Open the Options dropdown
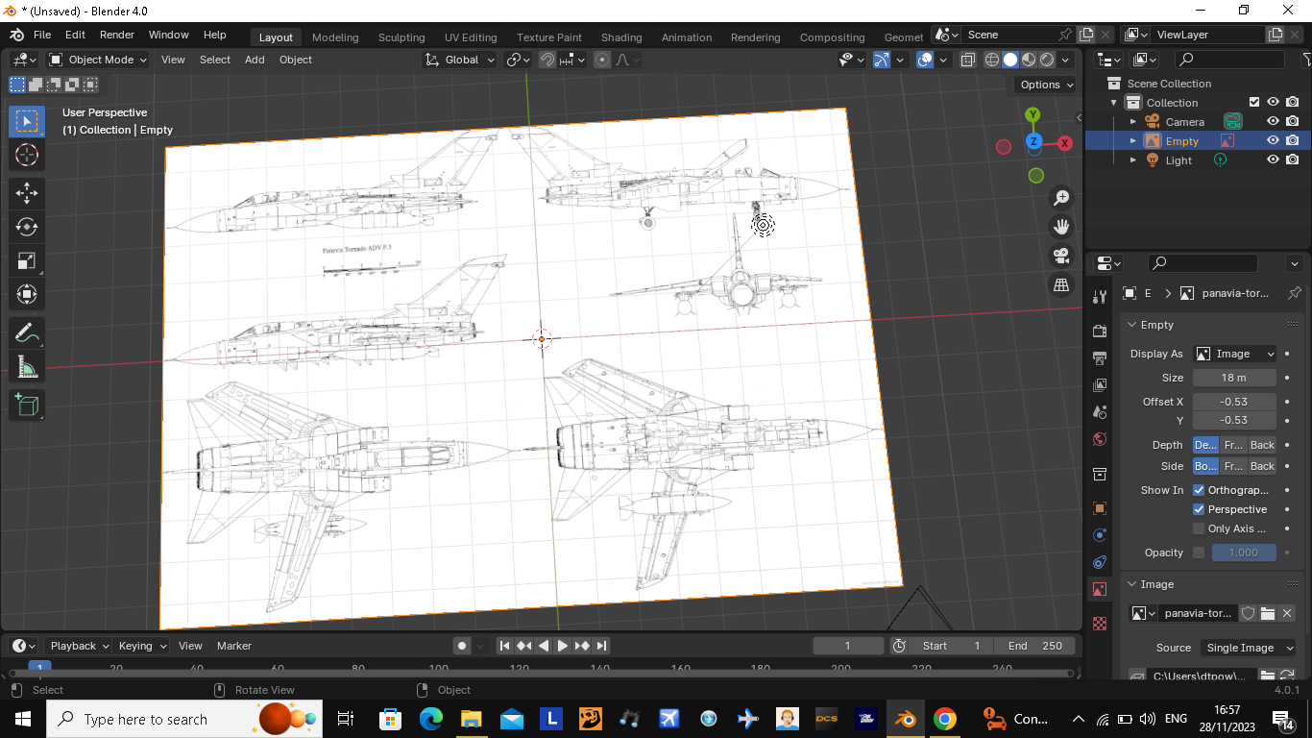 pyautogui.click(x=1047, y=85)
